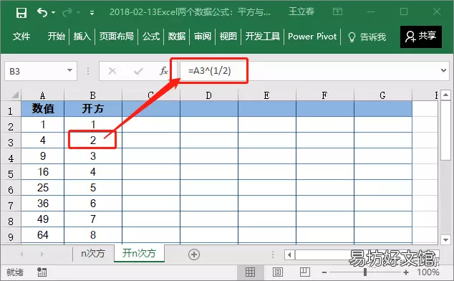454x281 pixels.
Task: Click the Cancel X icon in formula bar
Action: point(112,71)
